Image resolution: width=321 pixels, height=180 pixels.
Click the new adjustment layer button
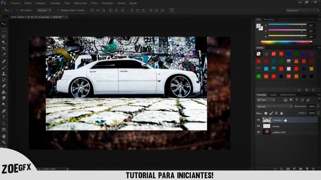294,169
